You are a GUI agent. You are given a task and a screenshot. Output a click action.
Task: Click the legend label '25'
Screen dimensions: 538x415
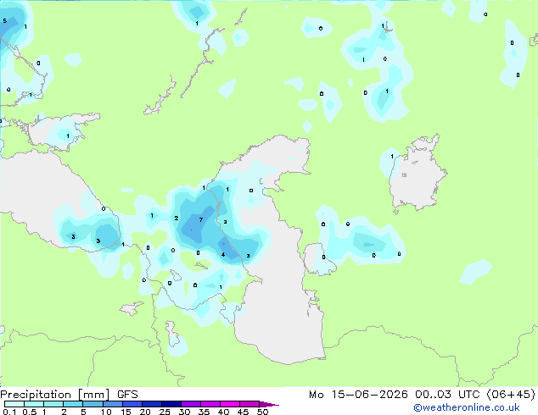[165, 412]
